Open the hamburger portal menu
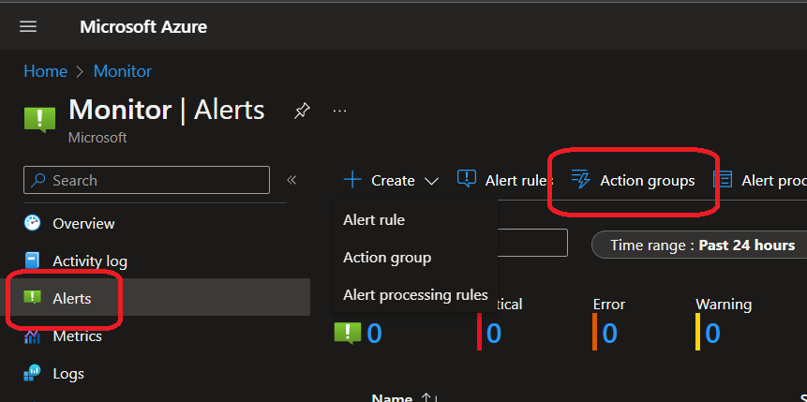 pos(28,26)
